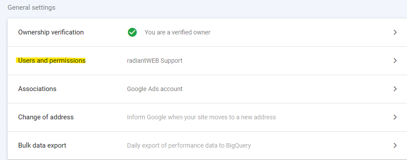Screen dimensions: 407x160
Task: Click the green verified checkmark icon
Action: click(132, 32)
